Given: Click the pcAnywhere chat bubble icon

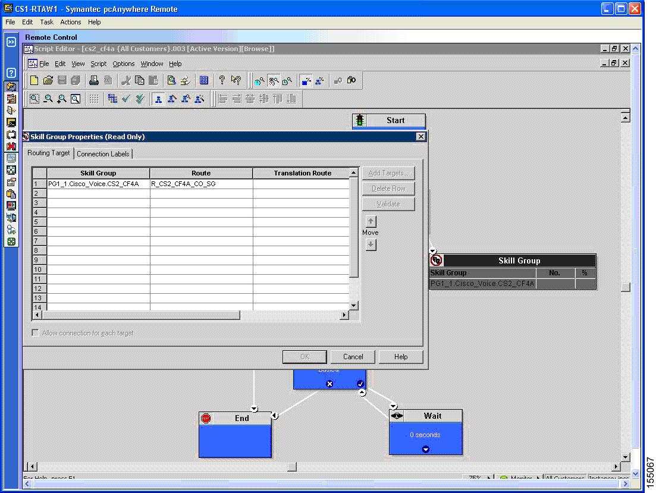Looking at the screenshot, I should [x=11, y=135].
